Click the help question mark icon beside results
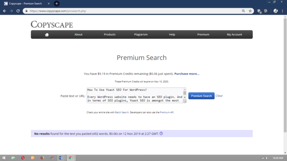Screen dimensions: 287x161 pos(161,133)
